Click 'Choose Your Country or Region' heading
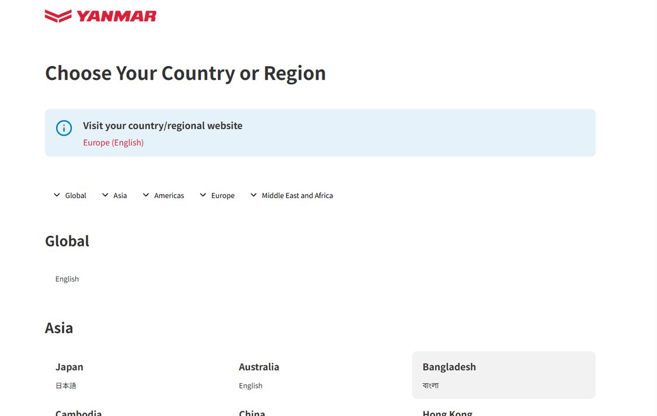The width and height of the screenshot is (657, 416). click(185, 74)
